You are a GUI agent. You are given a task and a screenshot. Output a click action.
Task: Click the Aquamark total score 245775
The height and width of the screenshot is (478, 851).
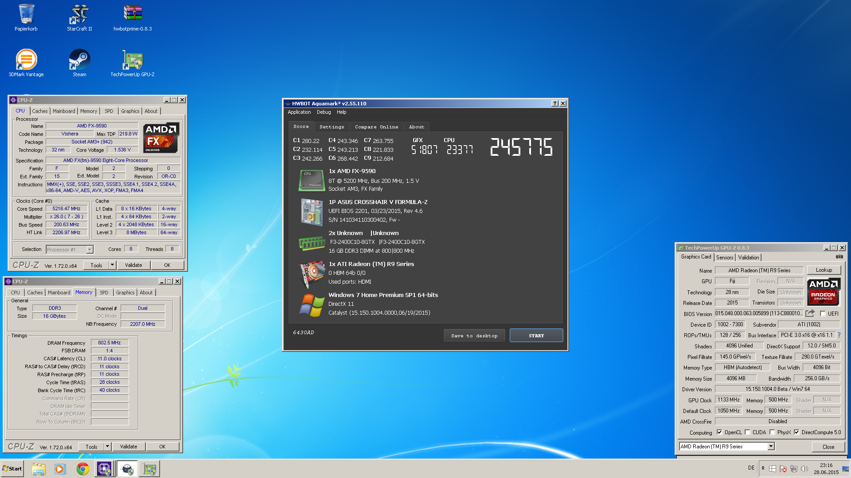coord(521,147)
